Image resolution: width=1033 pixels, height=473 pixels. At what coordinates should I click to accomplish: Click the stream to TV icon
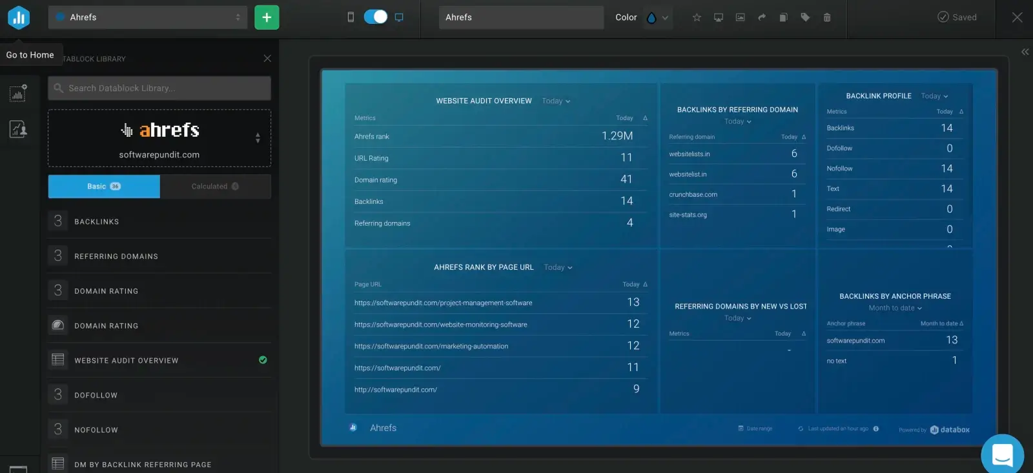point(718,17)
